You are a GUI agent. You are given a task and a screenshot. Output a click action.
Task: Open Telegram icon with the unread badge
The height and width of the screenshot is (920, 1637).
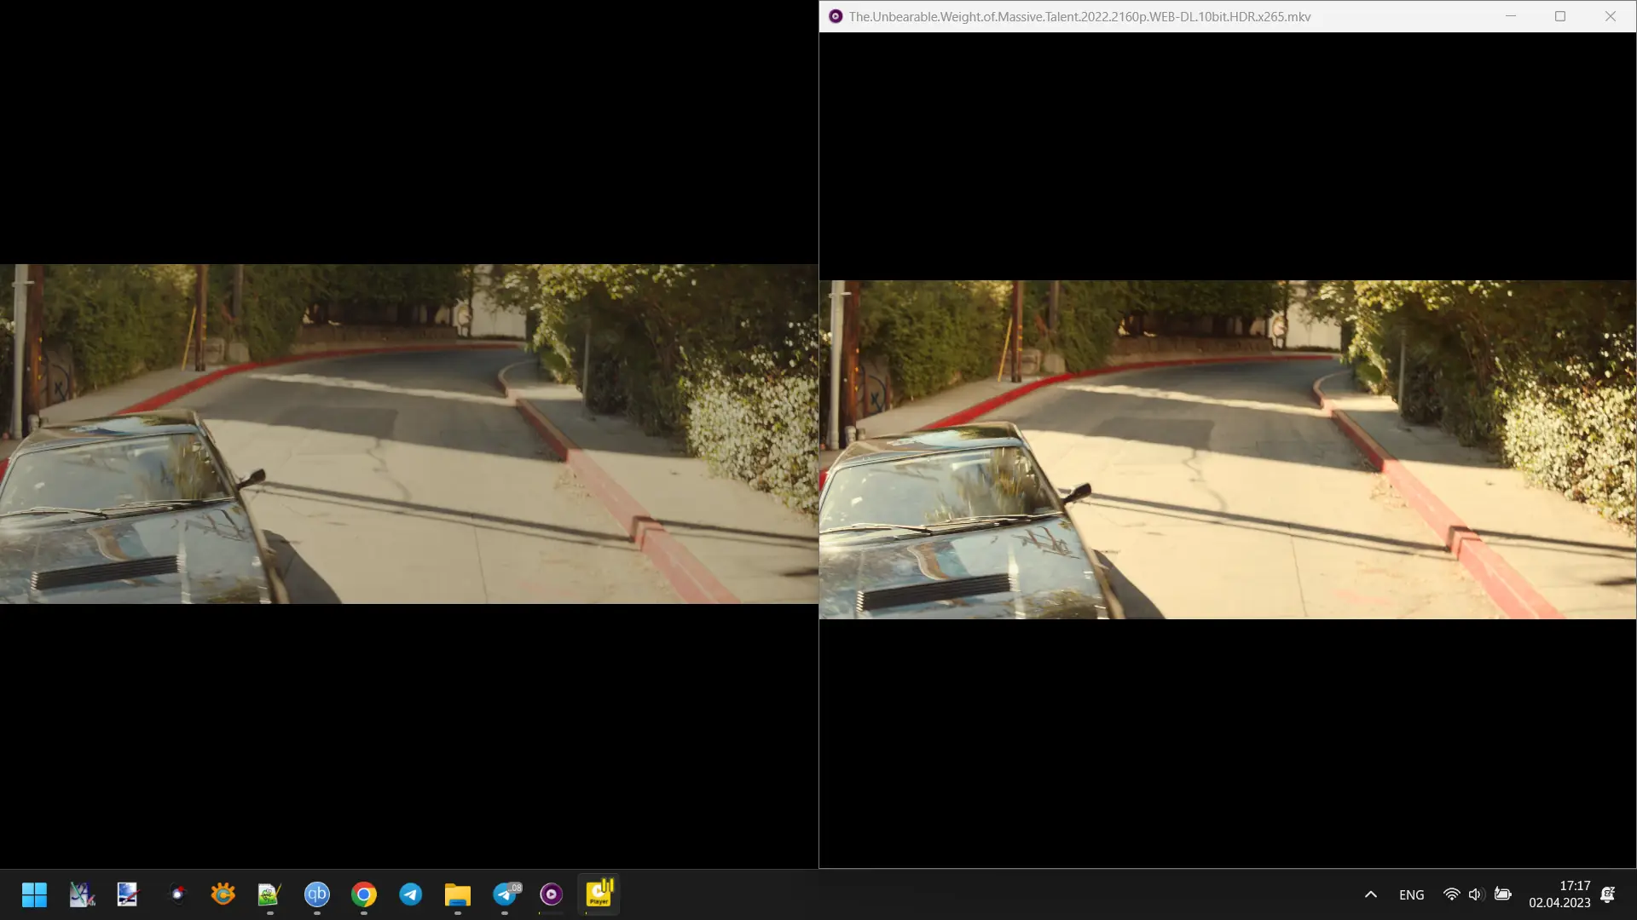[x=506, y=894]
